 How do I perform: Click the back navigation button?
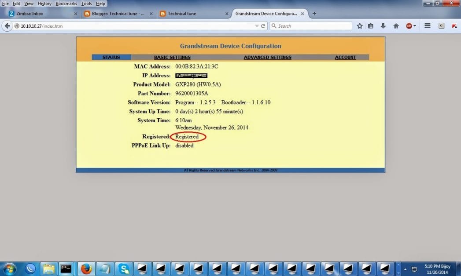pyautogui.click(x=7, y=25)
